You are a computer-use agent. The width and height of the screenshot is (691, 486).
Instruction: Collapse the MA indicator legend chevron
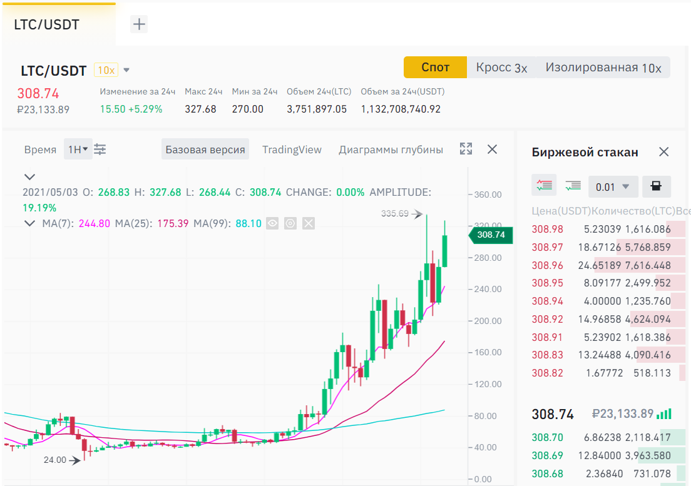(29, 223)
